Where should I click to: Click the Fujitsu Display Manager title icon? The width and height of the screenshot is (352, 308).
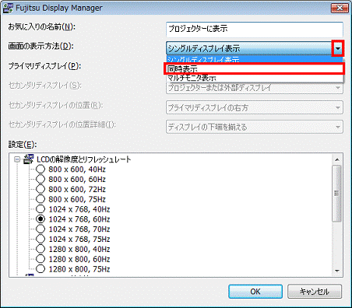pyautogui.click(x=8, y=8)
